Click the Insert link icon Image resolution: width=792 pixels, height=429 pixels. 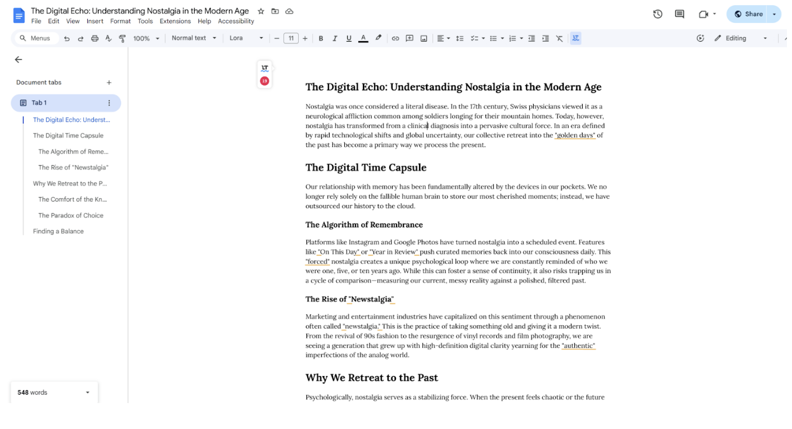[395, 38]
